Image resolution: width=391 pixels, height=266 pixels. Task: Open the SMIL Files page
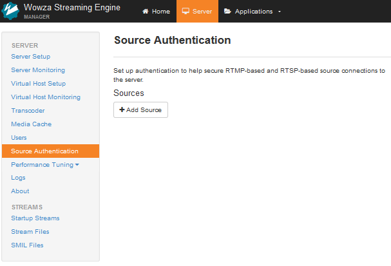27,245
